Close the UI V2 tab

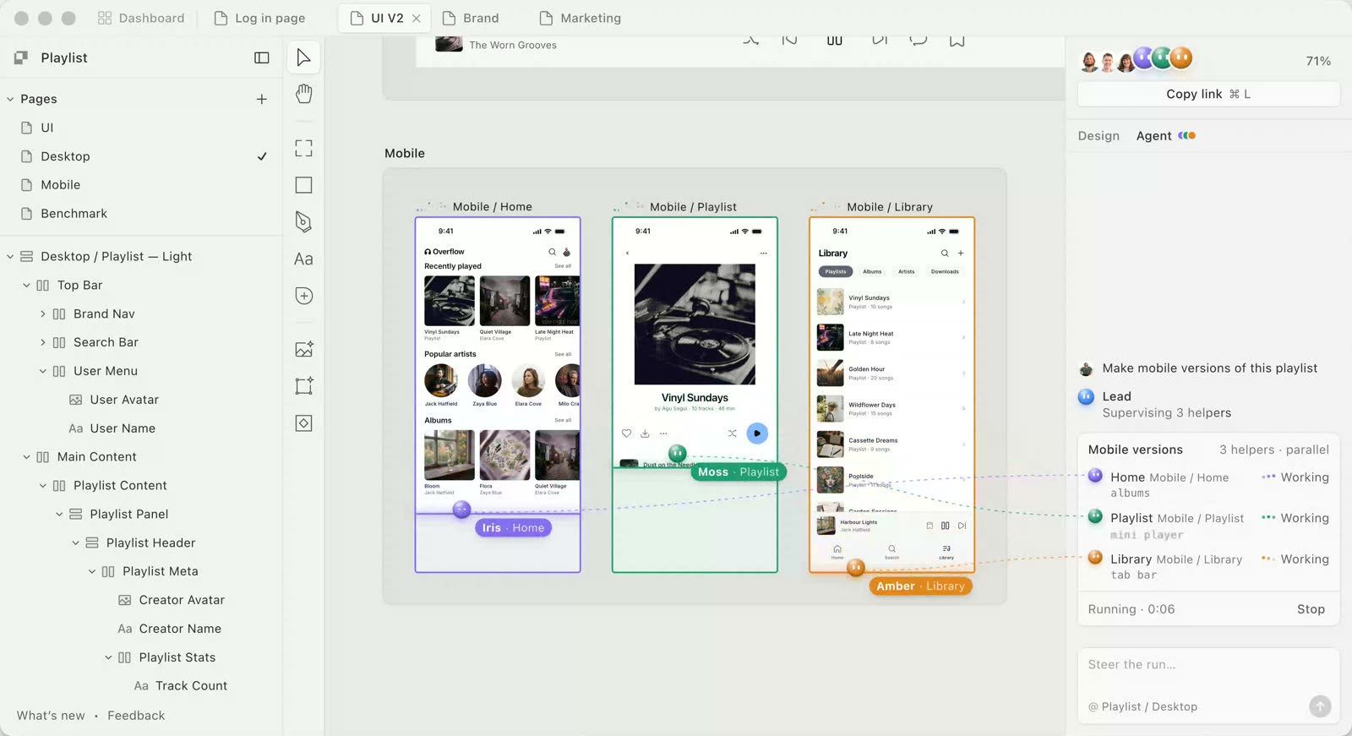(x=417, y=18)
